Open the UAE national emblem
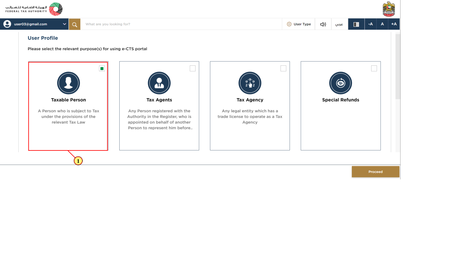This screenshot has width=456, height=258. 389,9
